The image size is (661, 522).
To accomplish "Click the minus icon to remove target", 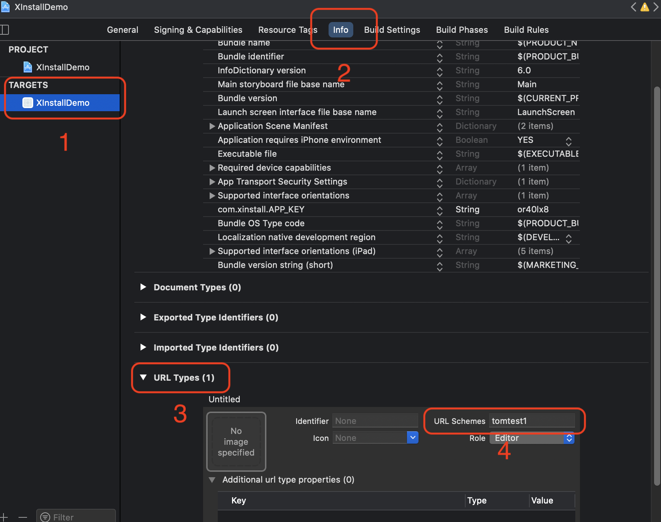I will (23, 517).
